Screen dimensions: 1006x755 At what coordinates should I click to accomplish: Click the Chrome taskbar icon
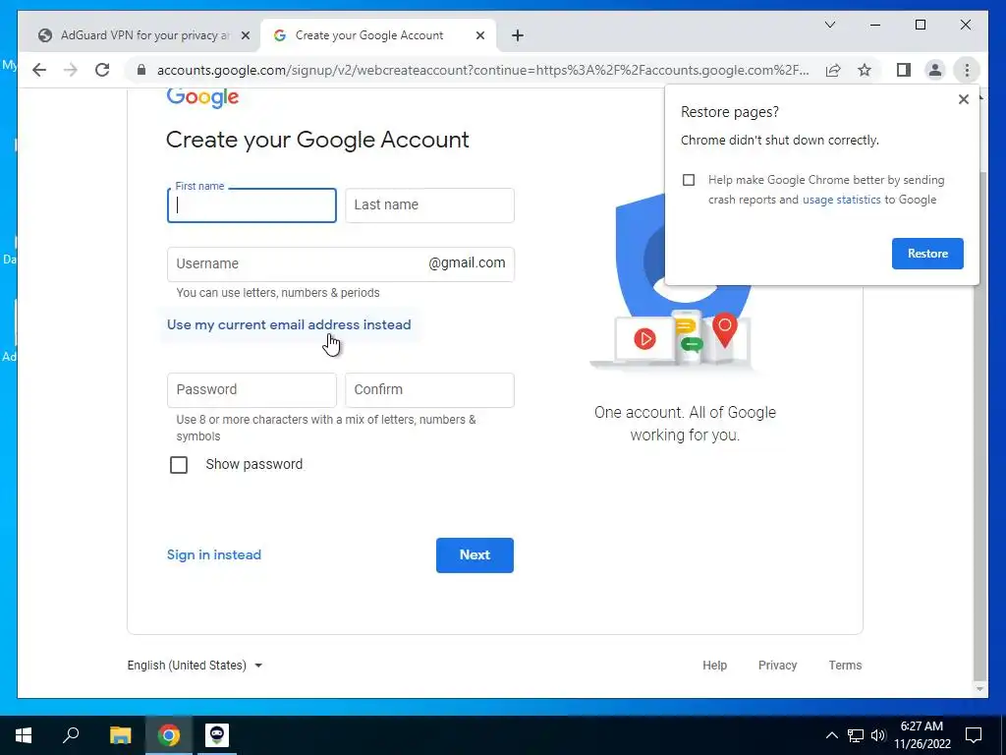pos(169,735)
